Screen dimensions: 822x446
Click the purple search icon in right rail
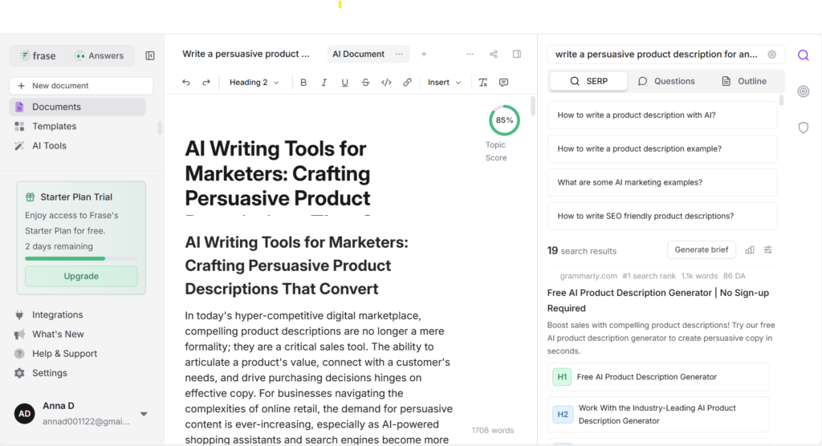pyautogui.click(x=803, y=55)
